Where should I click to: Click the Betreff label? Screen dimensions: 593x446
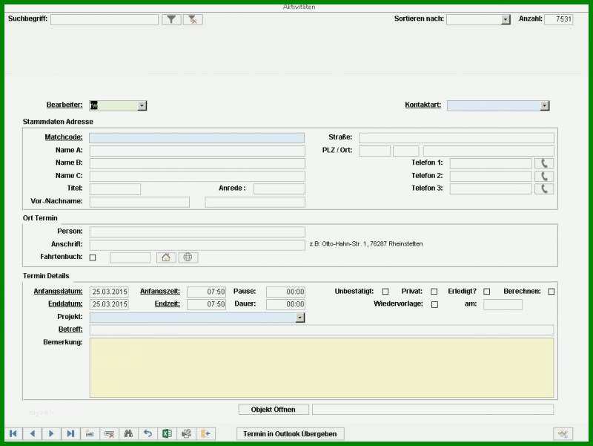click(x=70, y=329)
